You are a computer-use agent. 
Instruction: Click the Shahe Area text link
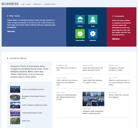(26, 121)
